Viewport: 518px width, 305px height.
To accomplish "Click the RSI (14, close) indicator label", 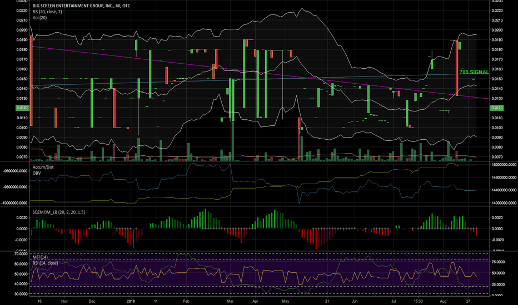I will pyautogui.click(x=45, y=263).
